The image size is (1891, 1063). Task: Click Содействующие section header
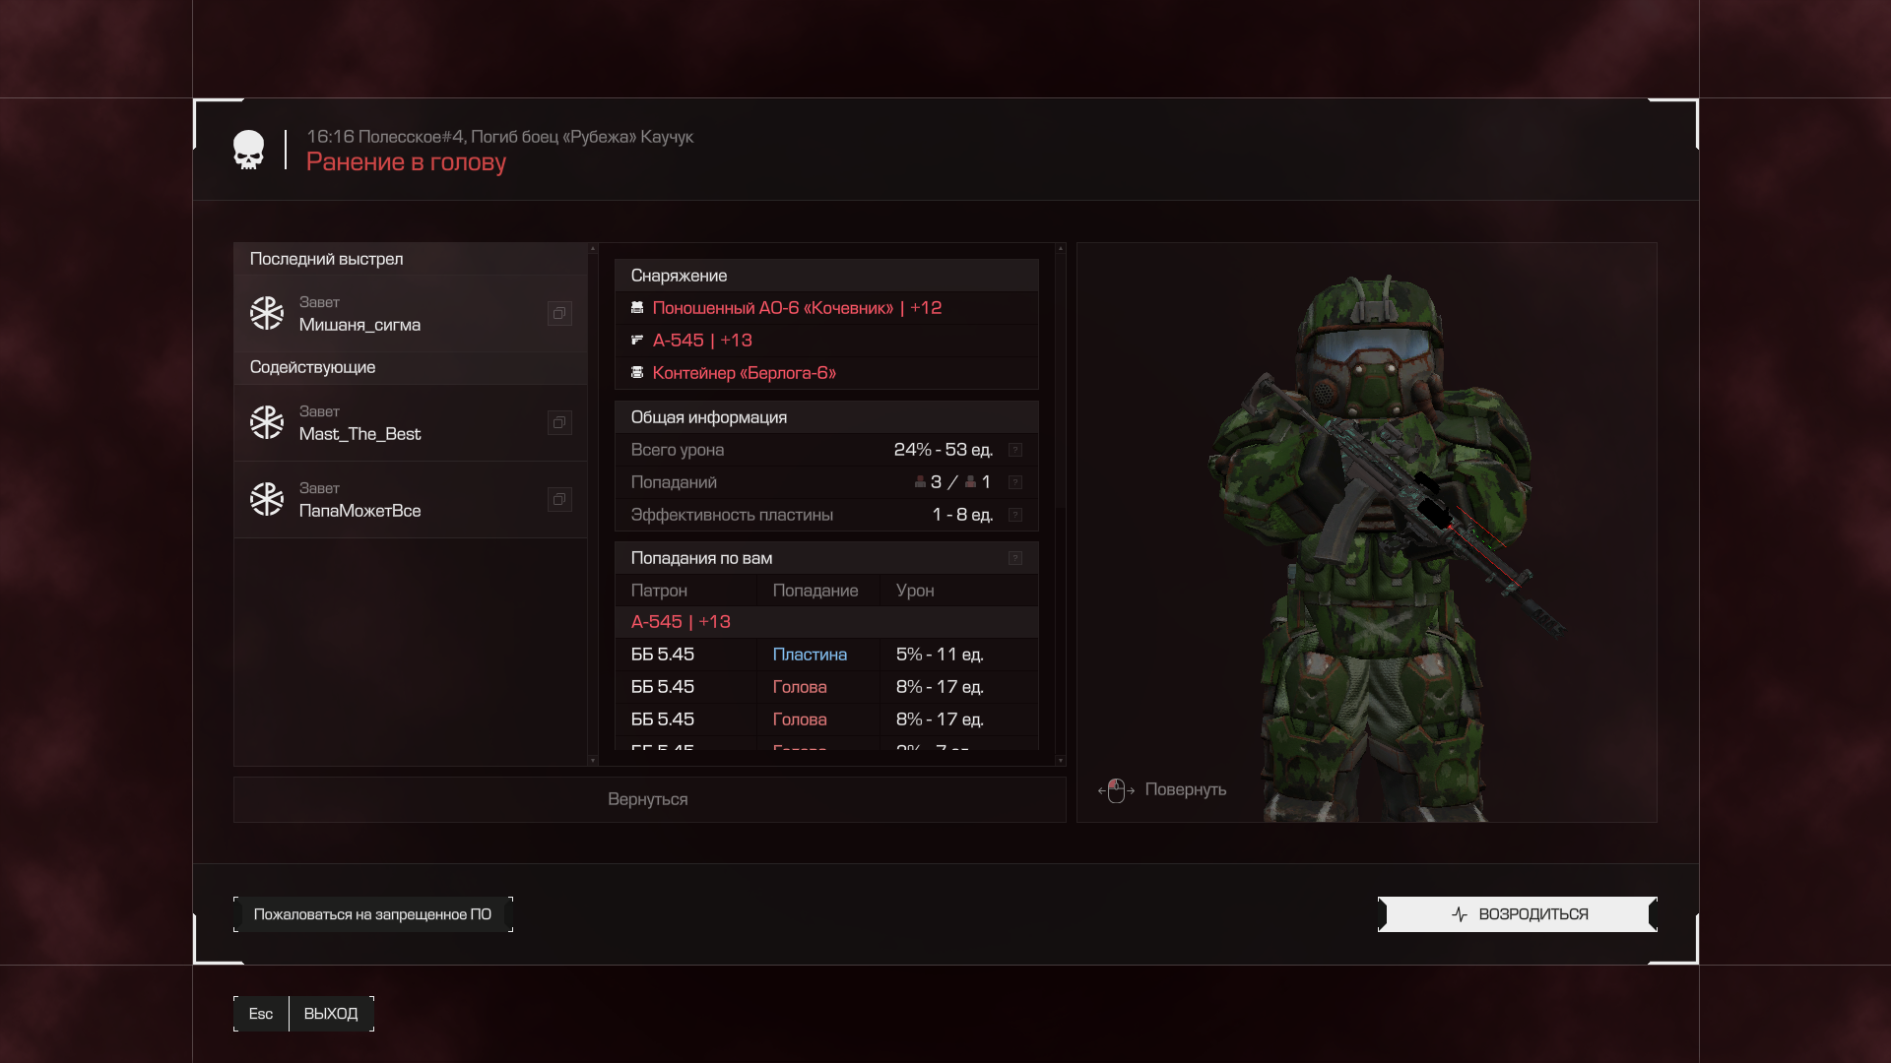pos(410,367)
